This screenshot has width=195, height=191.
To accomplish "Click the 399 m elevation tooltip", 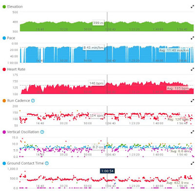I will point(98,23).
